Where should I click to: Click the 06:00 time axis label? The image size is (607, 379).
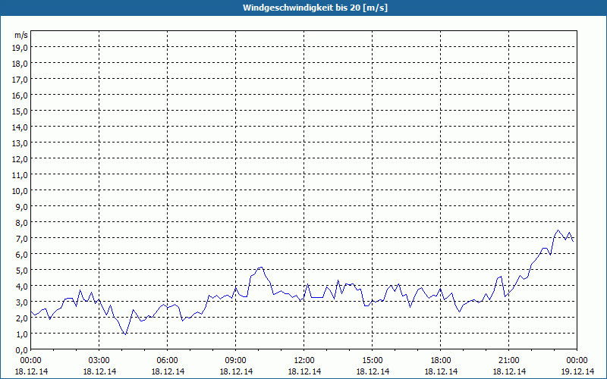click(167, 361)
